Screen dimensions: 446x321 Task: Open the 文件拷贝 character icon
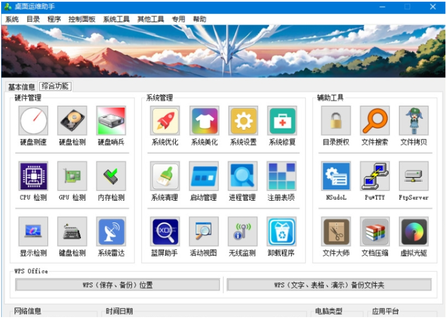click(414, 121)
